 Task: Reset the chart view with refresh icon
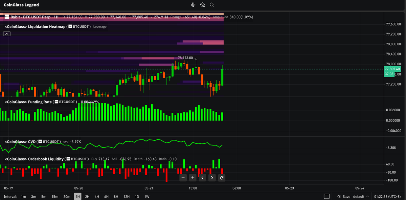point(222,178)
